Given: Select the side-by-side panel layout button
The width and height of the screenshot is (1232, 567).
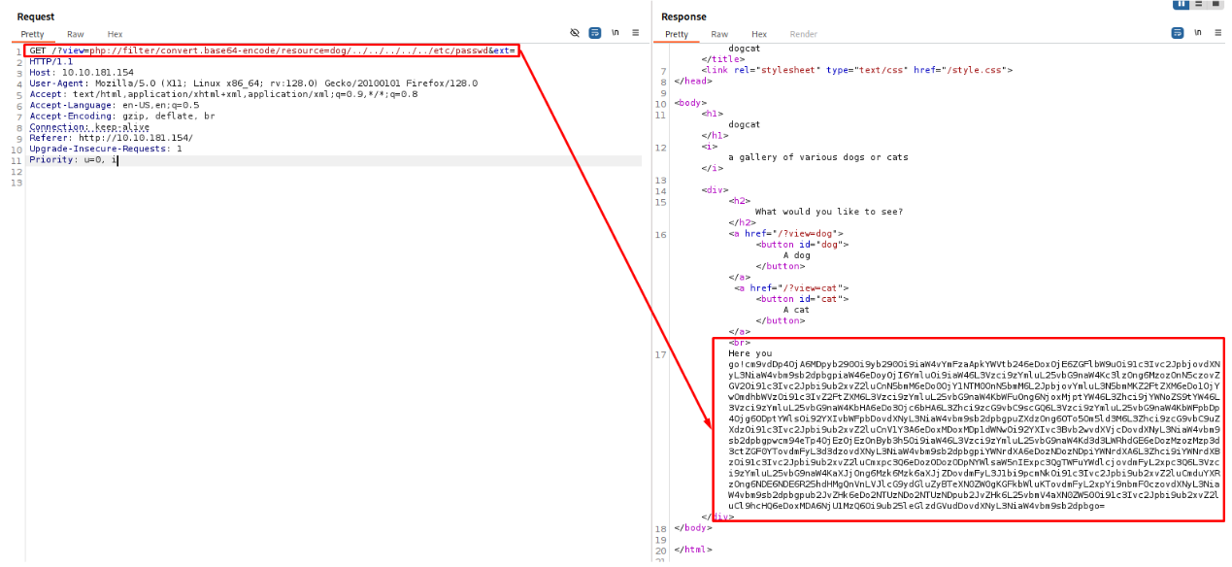Looking at the screenshot, I should (x=1182, y=4).
